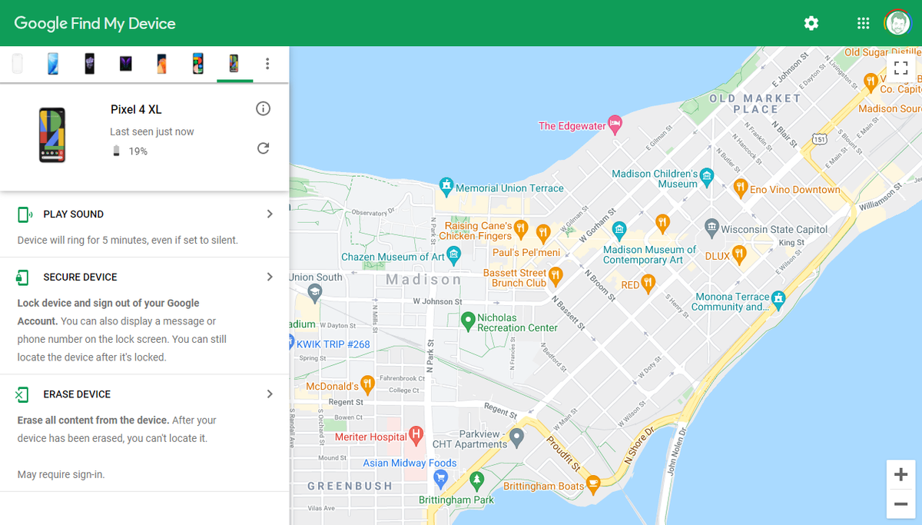Zoom in on the map
The image size is (922, 525).
pyautogui.click(x=900, y=474)
